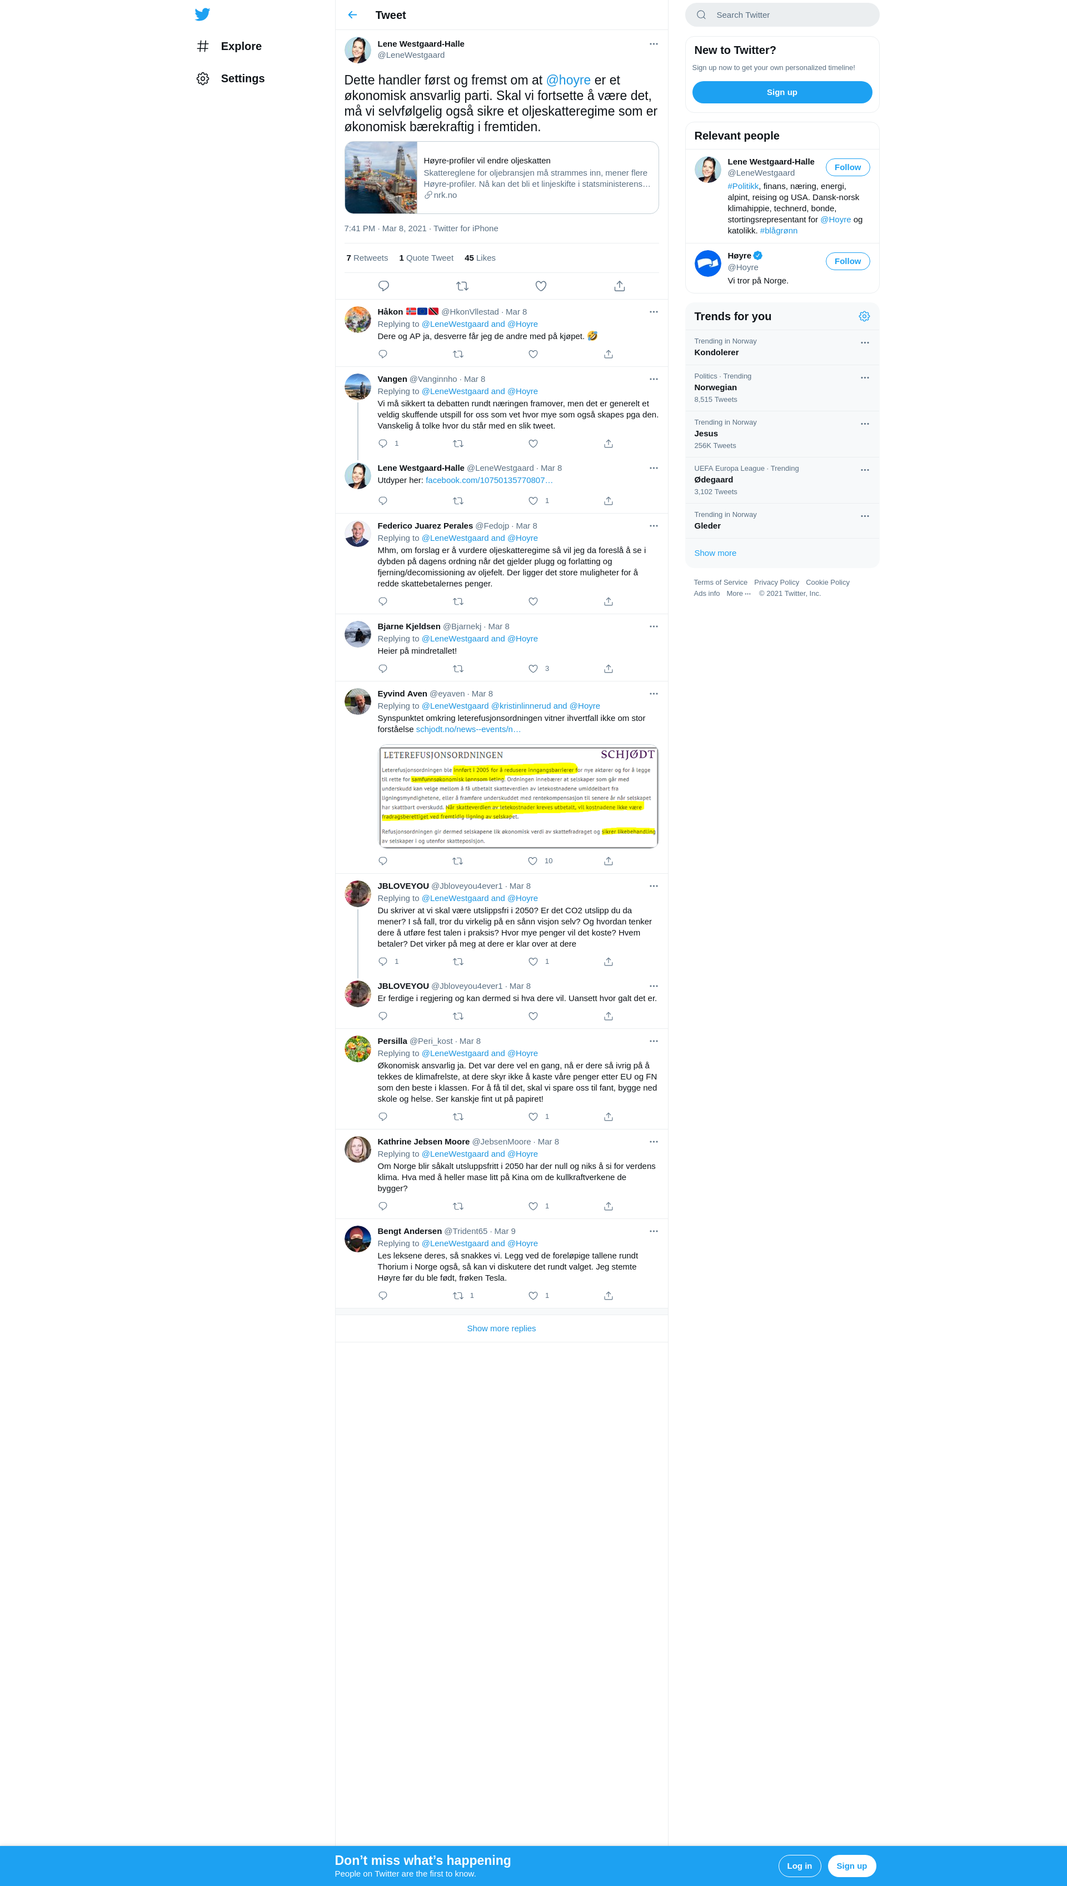This screenshot has height=1886, width=1067.
Task: Expand the More footer menu
Action: (x=738, y=594)
